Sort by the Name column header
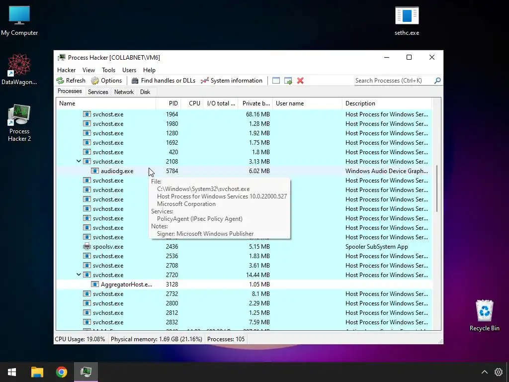 (106, 103)
